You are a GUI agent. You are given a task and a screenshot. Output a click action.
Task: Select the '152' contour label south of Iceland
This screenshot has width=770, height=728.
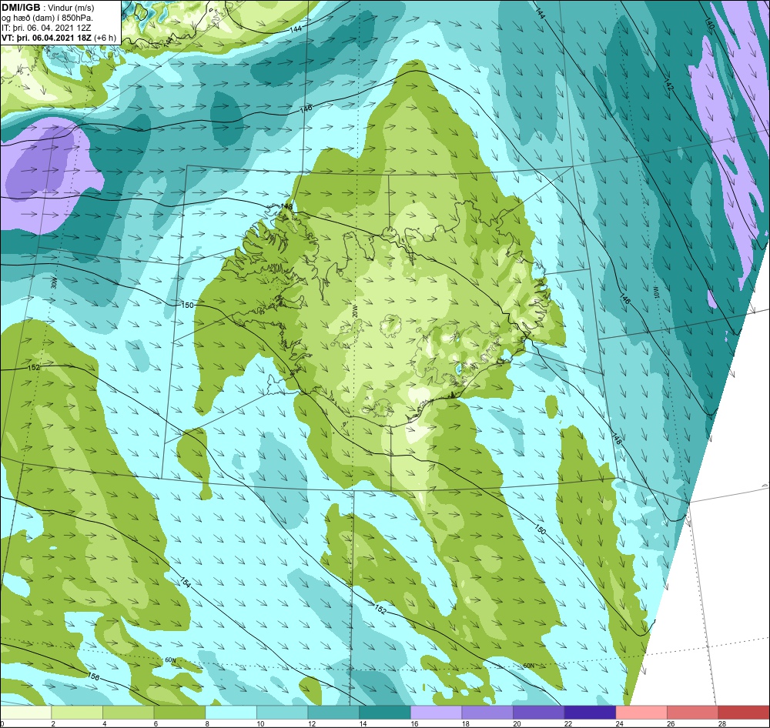click(380, 609)
